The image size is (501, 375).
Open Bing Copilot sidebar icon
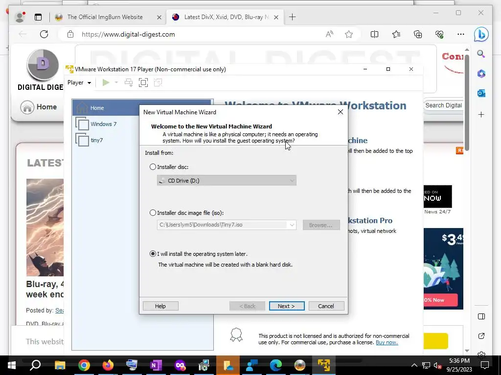[x=481, y=35]
